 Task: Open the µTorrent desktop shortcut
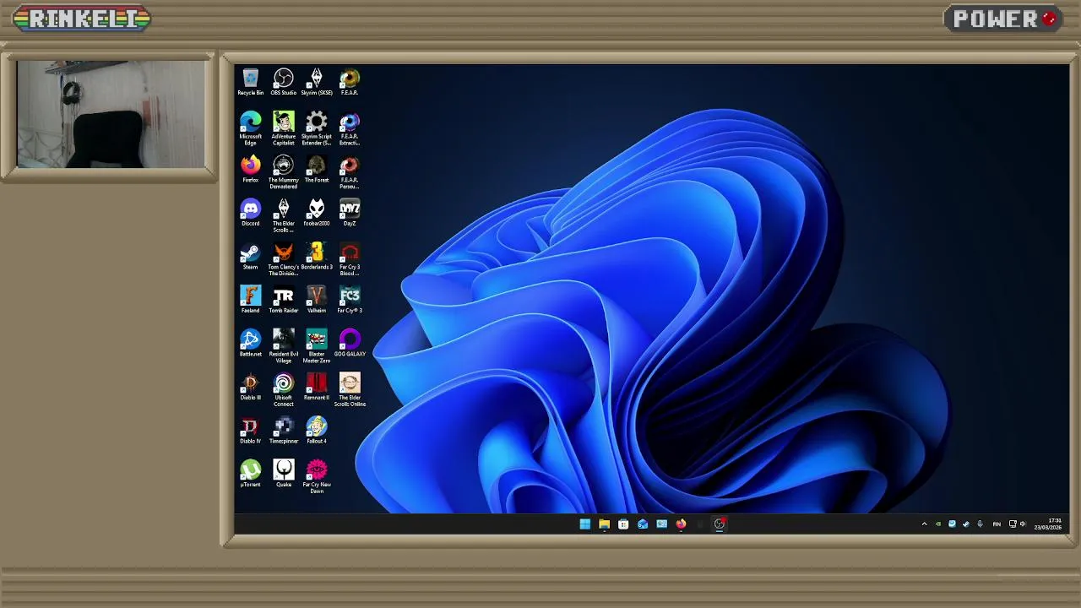pos(250,474)
